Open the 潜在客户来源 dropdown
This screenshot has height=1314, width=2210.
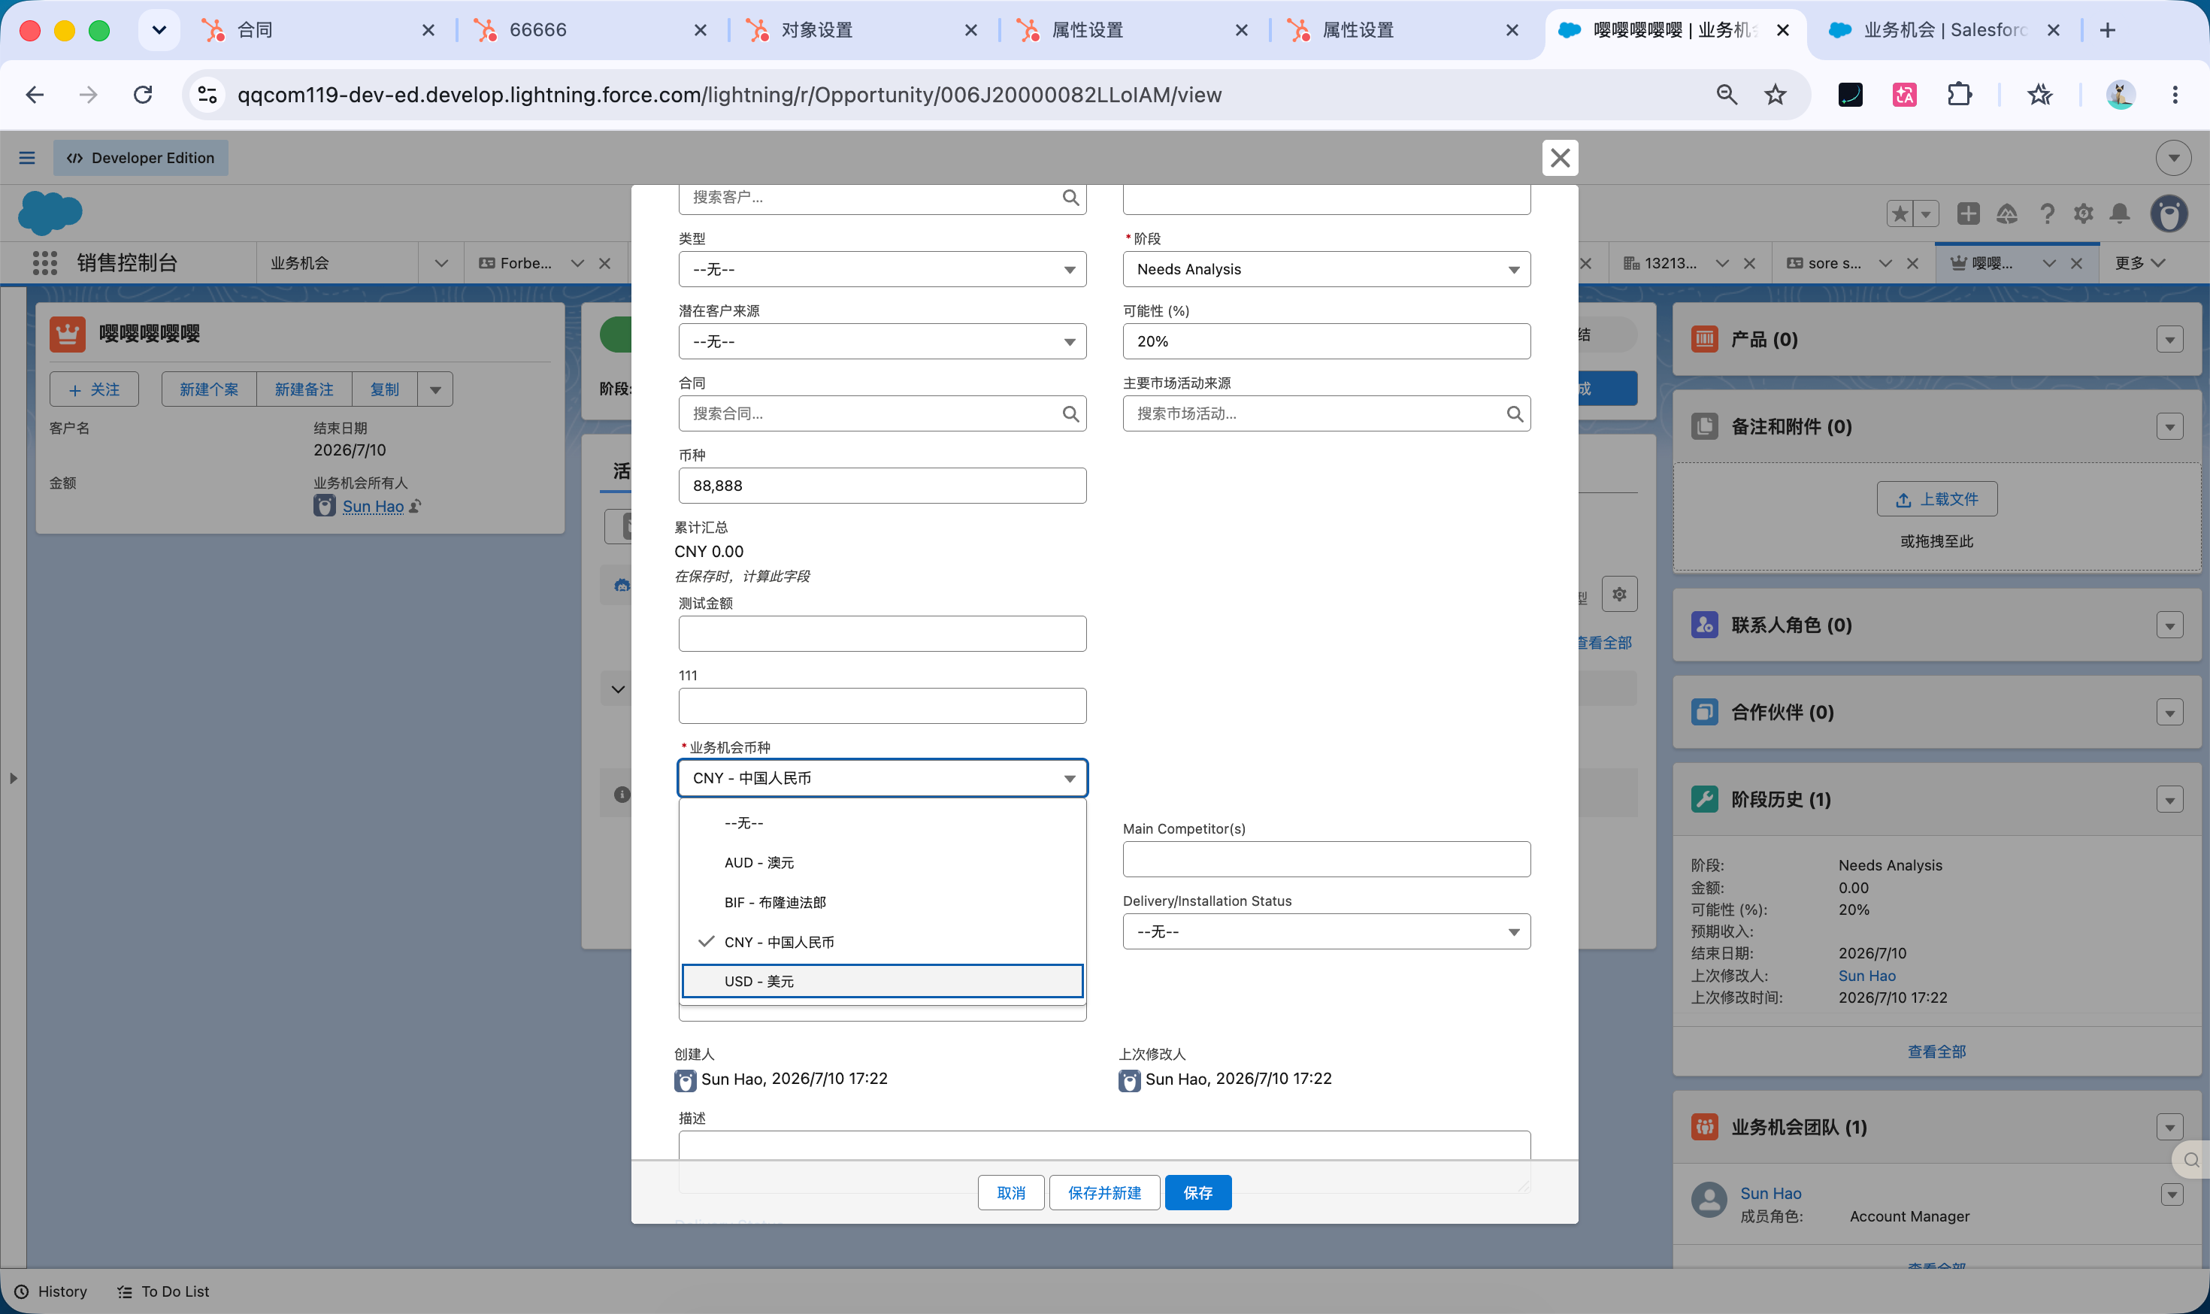[882, 341]
